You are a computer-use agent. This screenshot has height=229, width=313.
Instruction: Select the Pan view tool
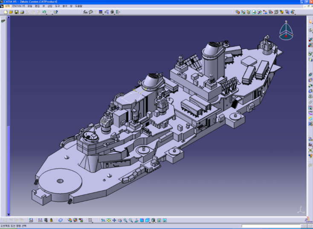pos(114,220)
